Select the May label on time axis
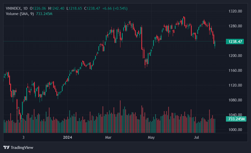Screen dimensions: 251x153 151,138
